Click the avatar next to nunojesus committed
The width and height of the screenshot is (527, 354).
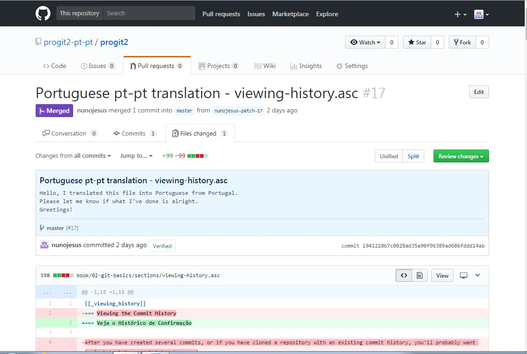pos(44,245)
